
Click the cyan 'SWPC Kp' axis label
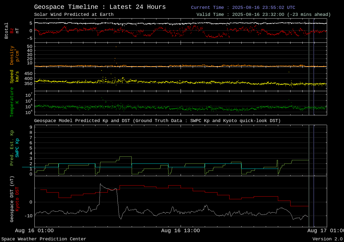coord(17,148)
